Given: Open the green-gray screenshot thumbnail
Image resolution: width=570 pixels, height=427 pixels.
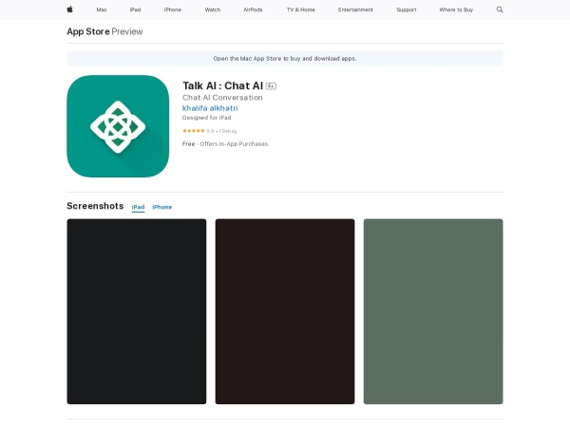Looking at the screenshot, I should [x=433, y=311].
